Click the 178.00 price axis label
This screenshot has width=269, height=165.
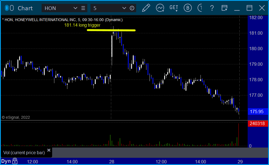(x=256, y=80)
